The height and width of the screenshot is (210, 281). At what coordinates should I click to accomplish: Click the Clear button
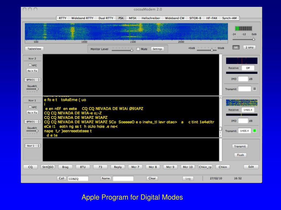[152, 178]
